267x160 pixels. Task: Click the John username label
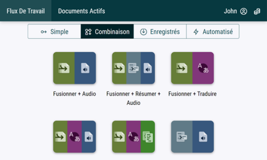tap(230, 11)
